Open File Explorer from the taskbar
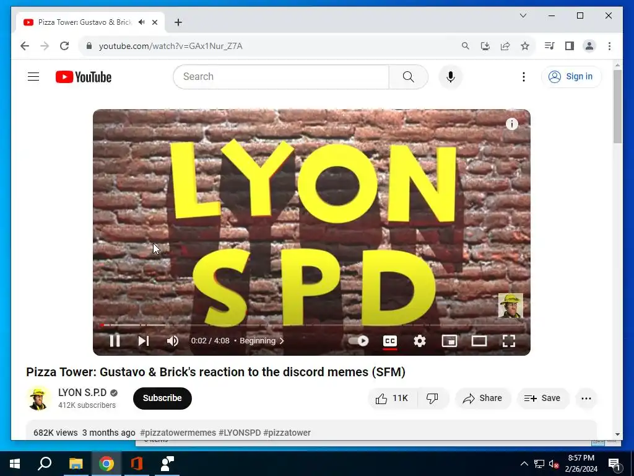This screenshot has height=476, width=634. point(76,464)
